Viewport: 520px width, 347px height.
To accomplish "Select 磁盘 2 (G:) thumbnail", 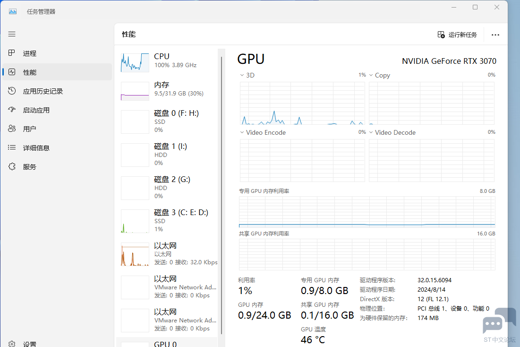I will [135, 188].
